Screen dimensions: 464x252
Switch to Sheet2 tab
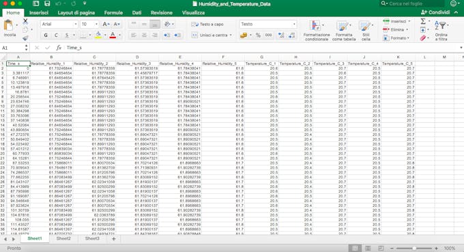(63, 238)
